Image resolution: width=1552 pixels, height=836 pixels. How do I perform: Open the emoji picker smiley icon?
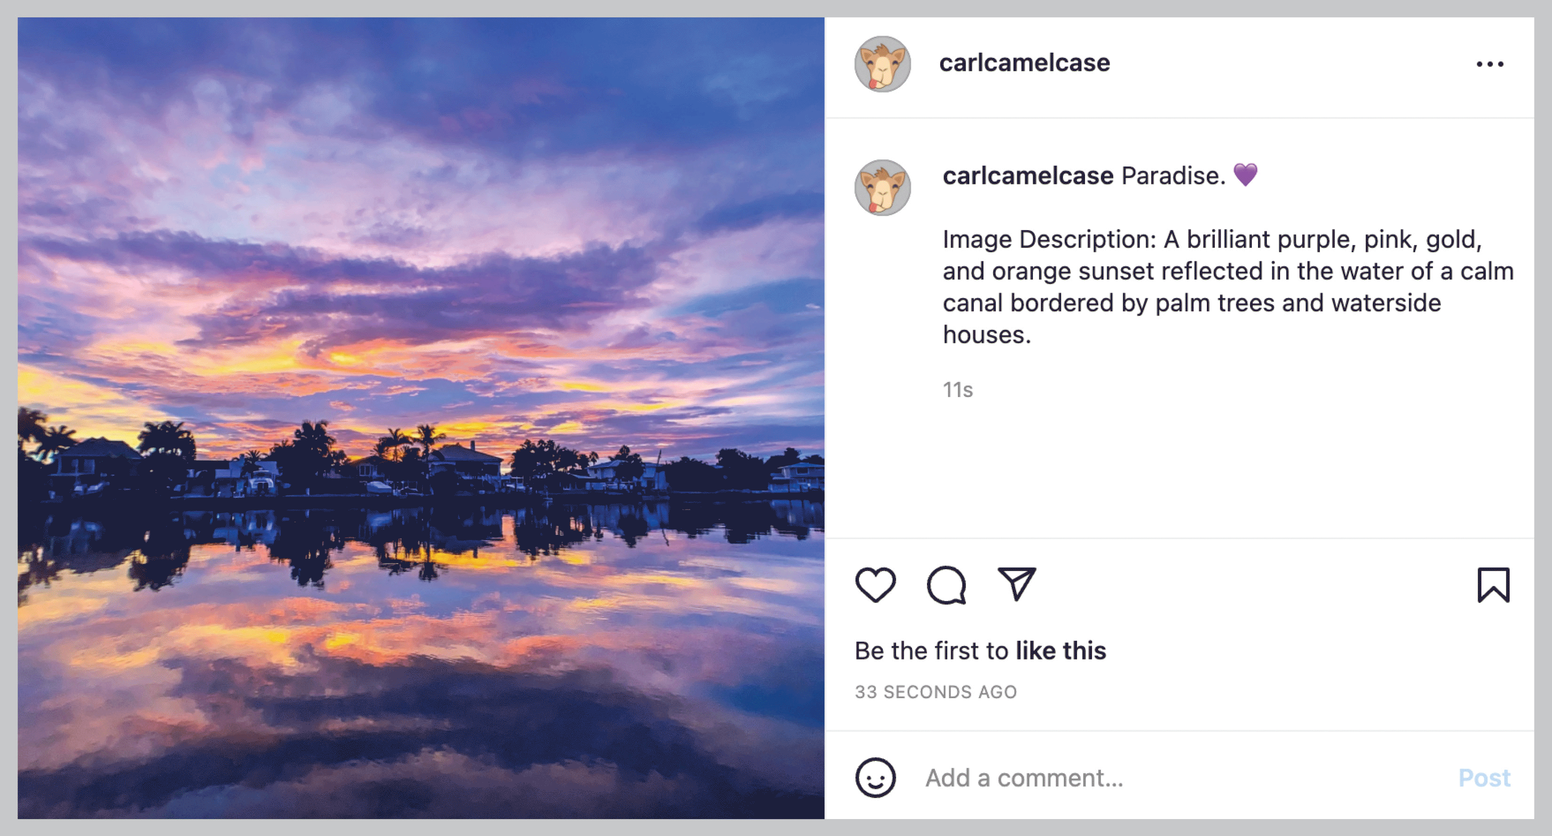[x=875, y=778]
